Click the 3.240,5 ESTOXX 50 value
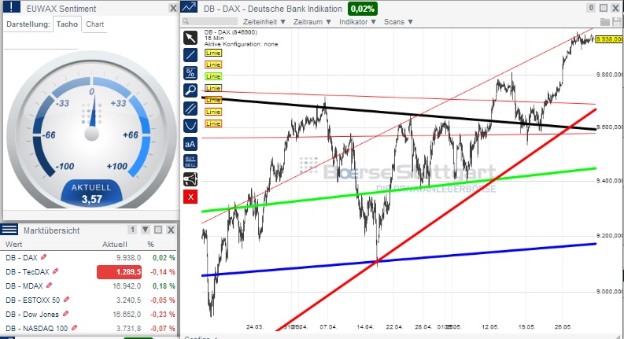The width and height of the screenshot is (624, 339). (x=128, y=300)
